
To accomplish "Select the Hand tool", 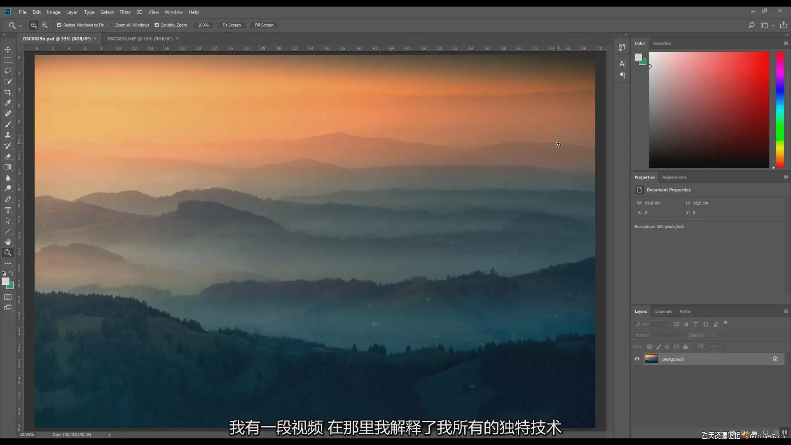I will coord(8,242).
